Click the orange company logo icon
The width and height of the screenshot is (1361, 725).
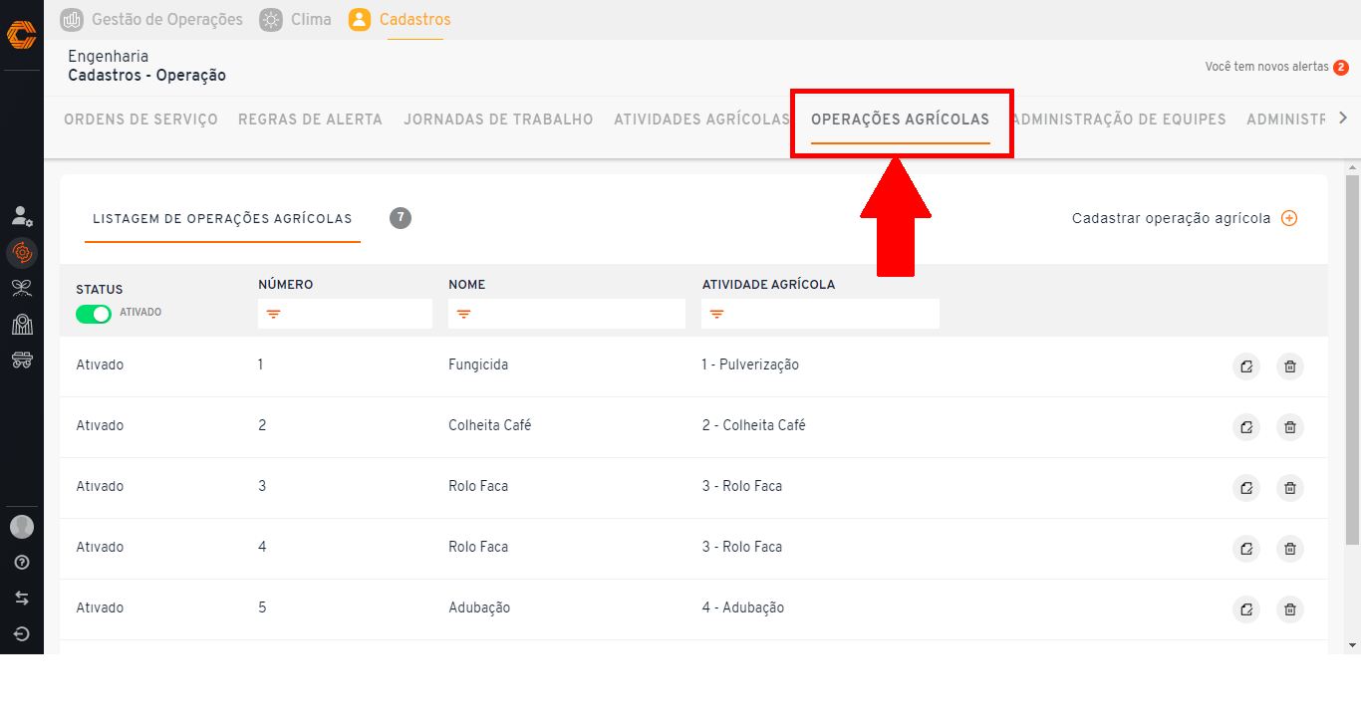point(21,35)
